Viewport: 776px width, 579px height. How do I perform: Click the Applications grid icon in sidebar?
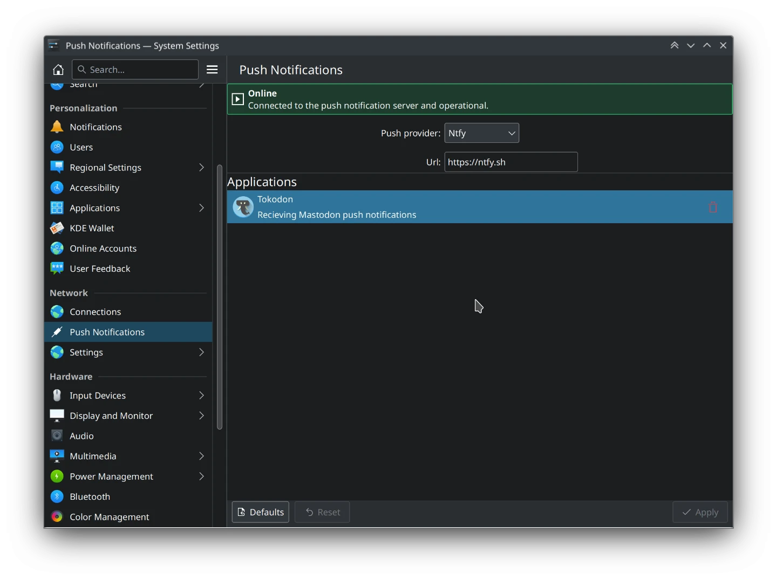coord(57,208)
